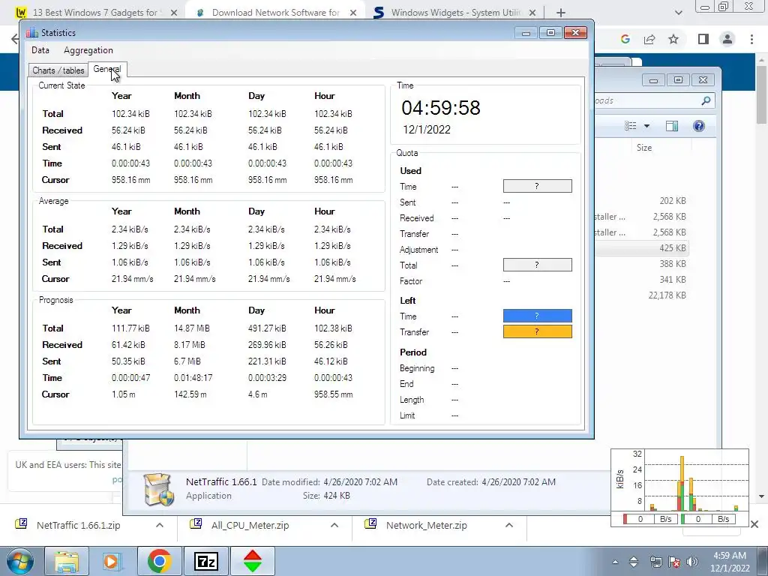Screen dimensions: 768x576
Task: Expand options for Network_Meter.zip download
Action: [x=509, y=525]
